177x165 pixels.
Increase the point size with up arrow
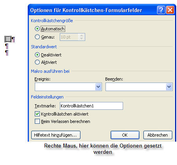pos(82,35)
